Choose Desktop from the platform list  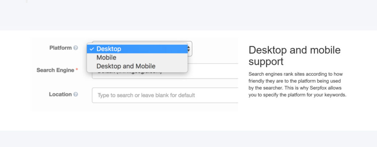(109, 49)
